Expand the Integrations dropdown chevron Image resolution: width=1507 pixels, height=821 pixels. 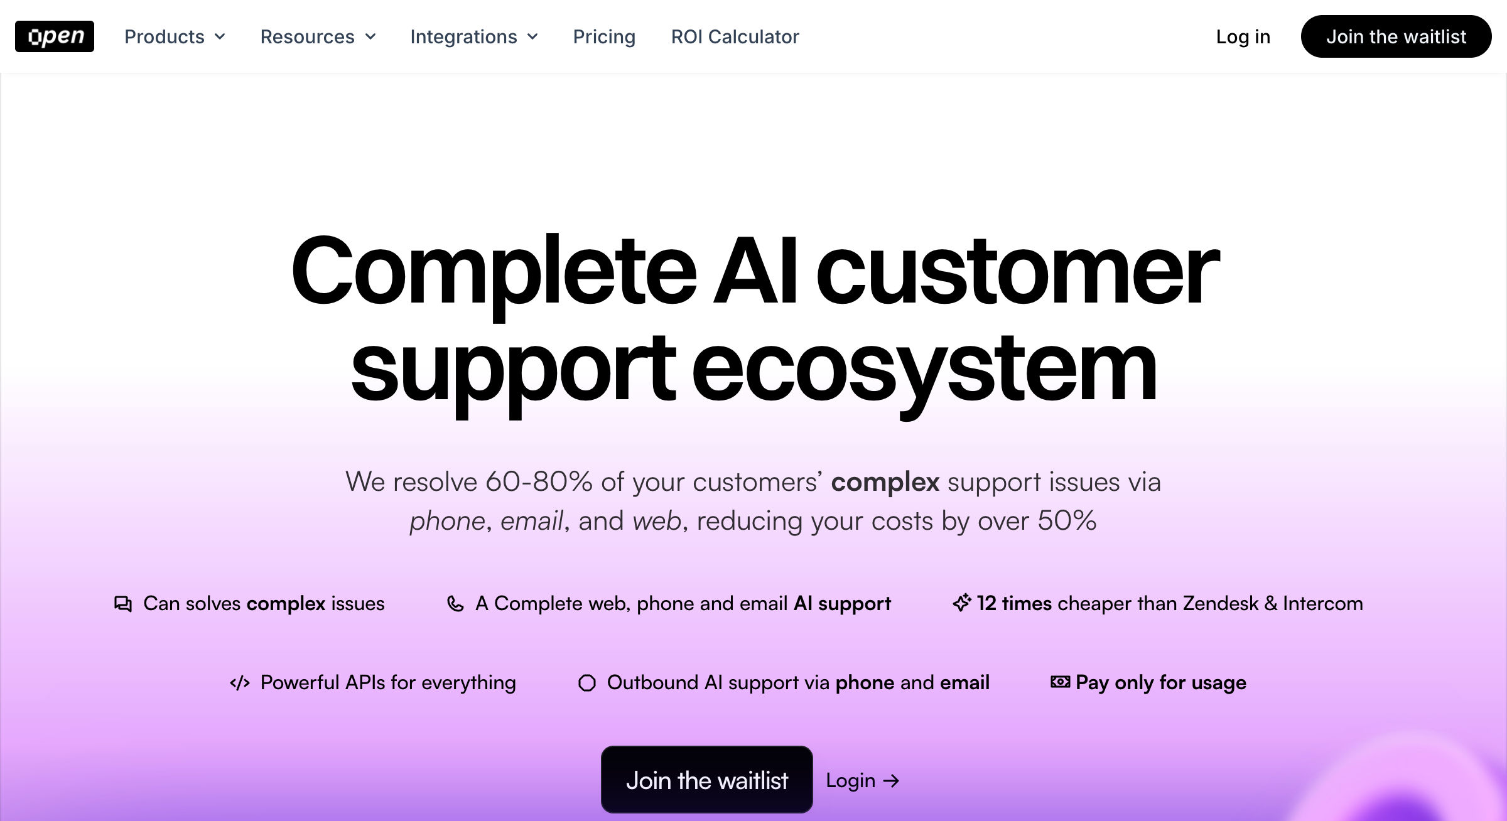click(x=532, y=36)
